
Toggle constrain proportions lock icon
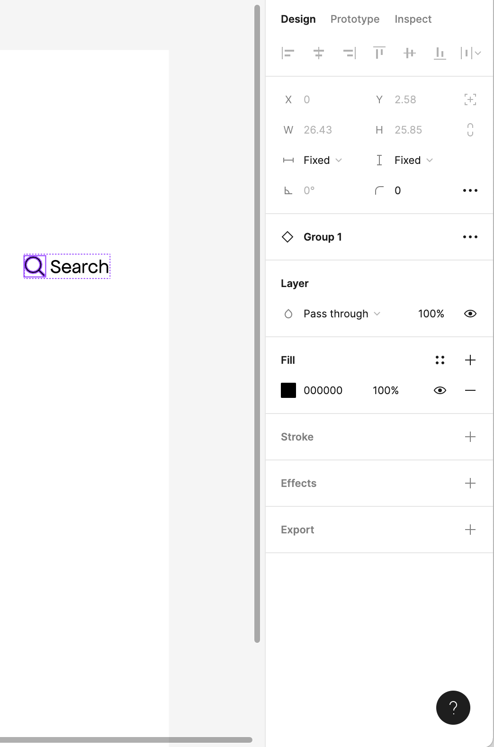point(470,130)
